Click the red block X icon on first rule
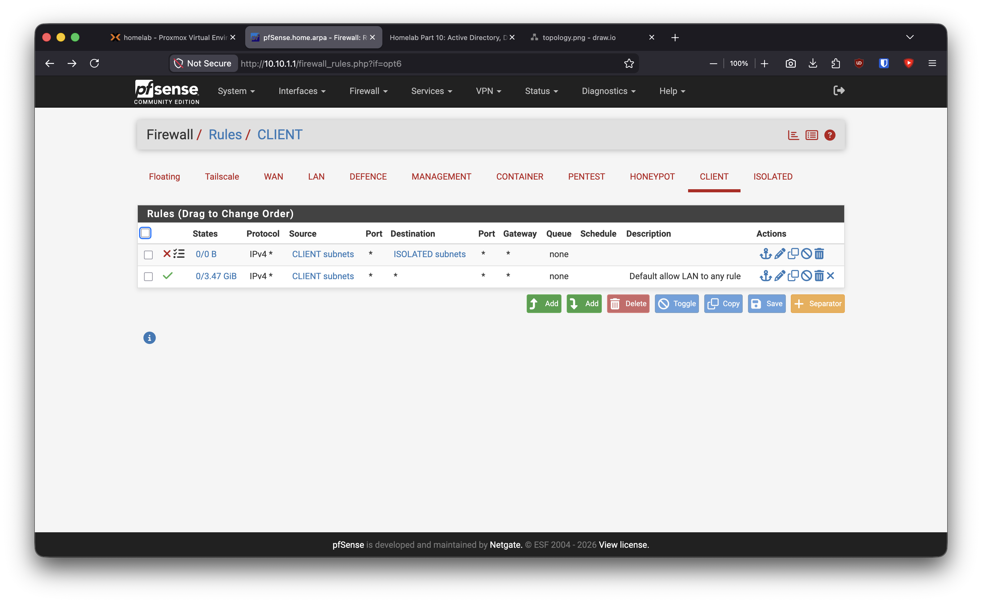 click(x=167, y=254)
